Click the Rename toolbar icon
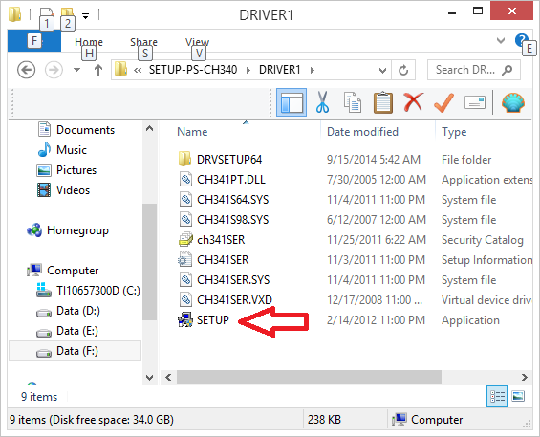The height and width of the screenshot is (437, 540). point(475,102)
